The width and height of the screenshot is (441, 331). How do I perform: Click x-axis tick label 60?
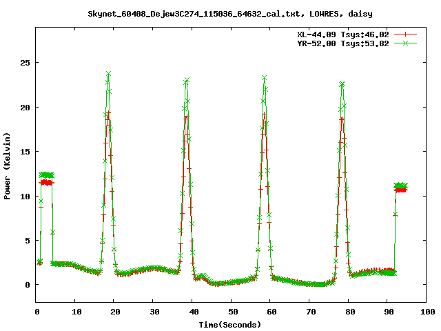(x=271, y=312)
